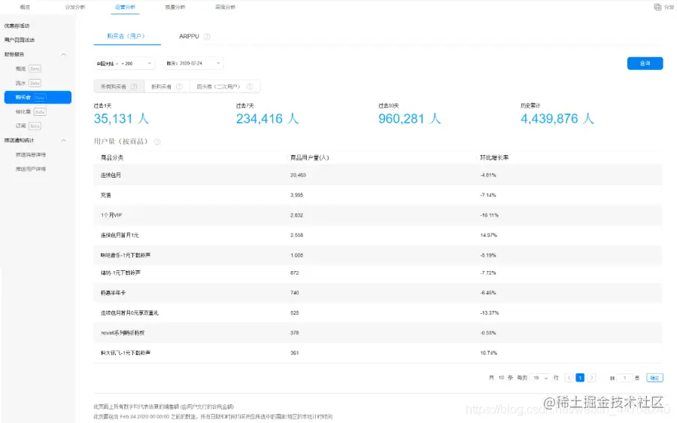Open the 概览 Beta sidebar item
Screen dimensions: 677x423
tap(28, 68)
